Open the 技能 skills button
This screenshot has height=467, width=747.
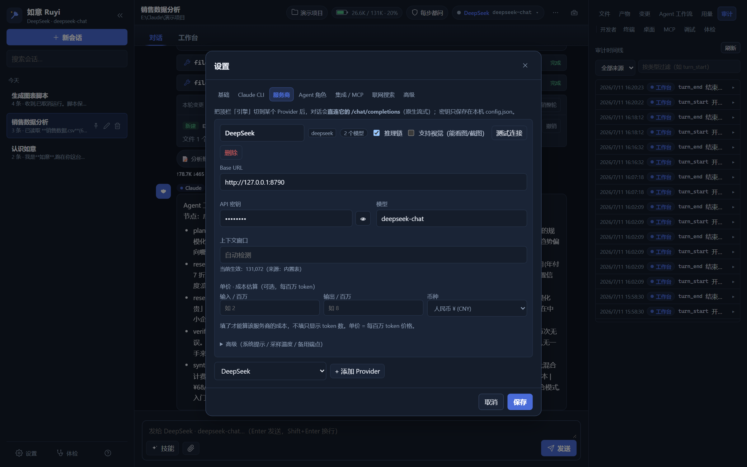(162, 448)
